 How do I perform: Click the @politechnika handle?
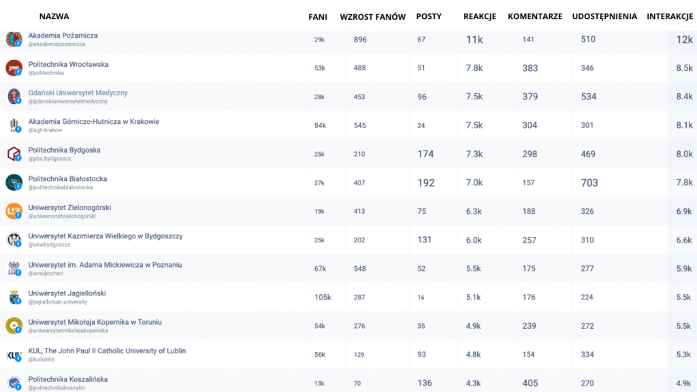46,73
